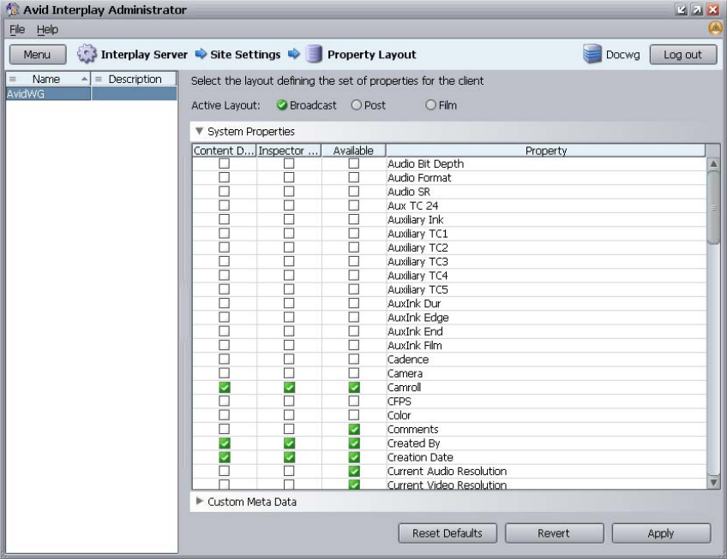Viewport: 727px width, 559px height.
Task: Select the Auxiliary Ink property row
Action: (449, 219)
